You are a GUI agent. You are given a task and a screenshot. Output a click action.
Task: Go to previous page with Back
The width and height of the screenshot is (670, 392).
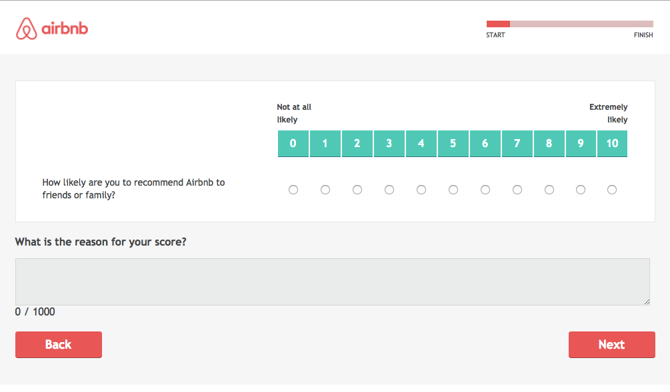coord(59,345)
